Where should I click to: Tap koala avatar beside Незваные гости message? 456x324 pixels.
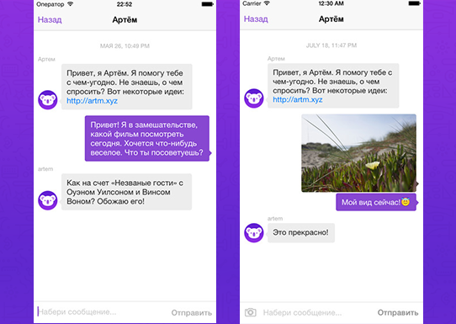tap(48, 200)
